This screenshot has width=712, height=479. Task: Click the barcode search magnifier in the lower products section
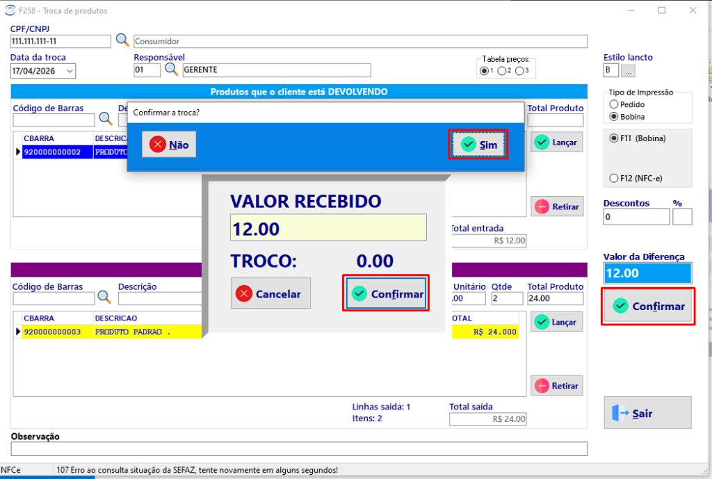[104, 298]
